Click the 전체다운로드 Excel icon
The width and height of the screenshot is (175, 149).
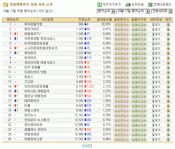(x=150, y=5)
